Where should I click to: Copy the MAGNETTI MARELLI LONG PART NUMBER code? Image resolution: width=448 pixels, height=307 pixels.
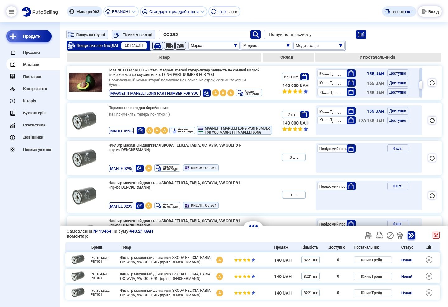207,93
